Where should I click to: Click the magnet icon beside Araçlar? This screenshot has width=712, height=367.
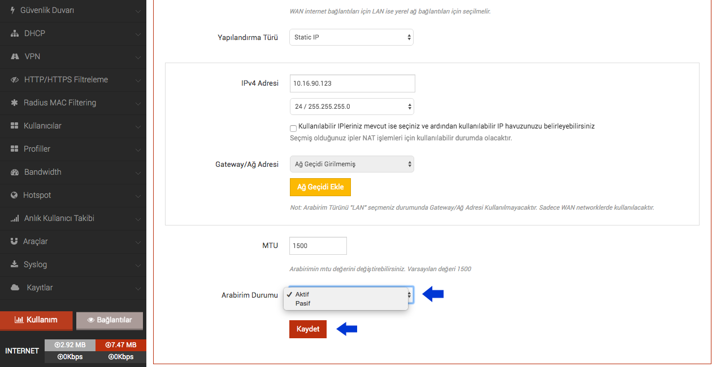(14, 241)
